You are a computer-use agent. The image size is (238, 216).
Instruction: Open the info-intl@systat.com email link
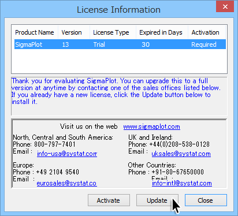tap(182, 183)
